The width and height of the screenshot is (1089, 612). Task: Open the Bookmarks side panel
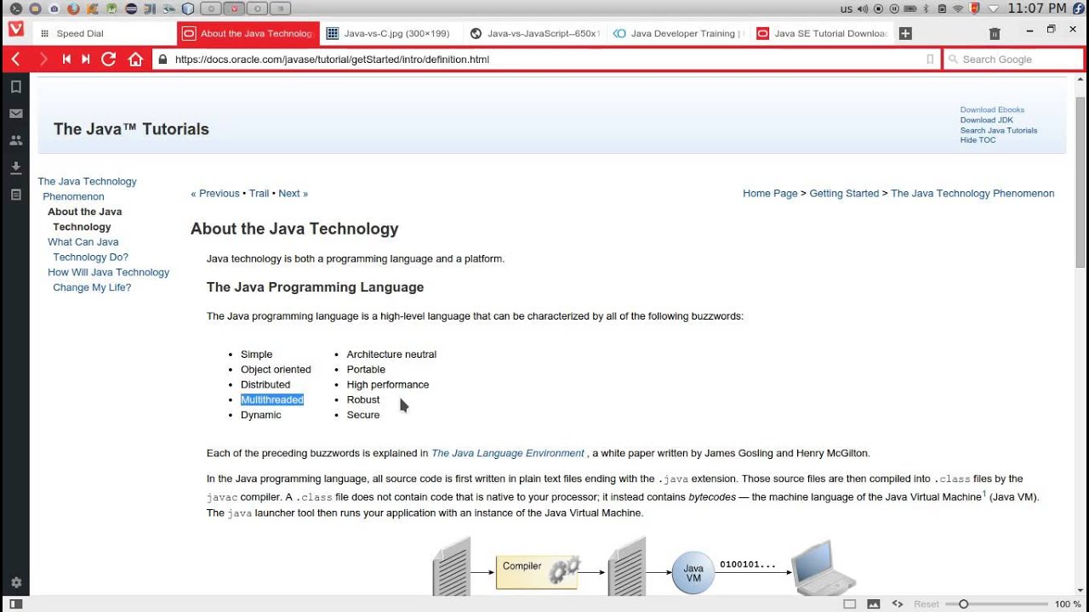pyautogui.click(x=15, y=87)
